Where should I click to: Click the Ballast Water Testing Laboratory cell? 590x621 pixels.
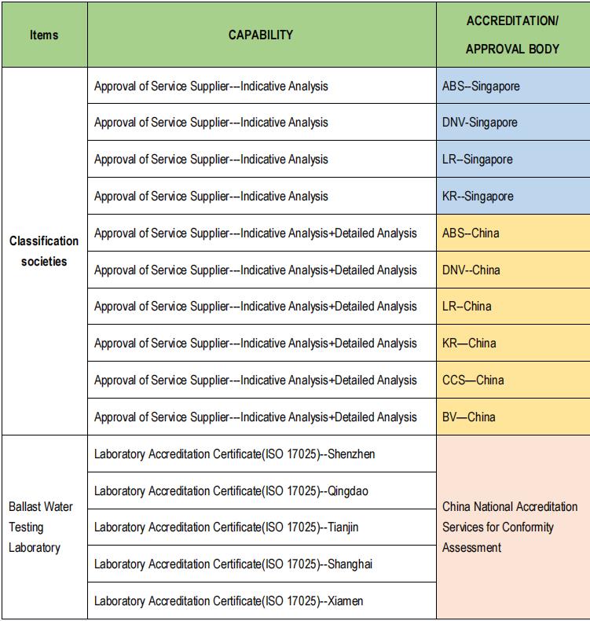[x=44, y=527]
